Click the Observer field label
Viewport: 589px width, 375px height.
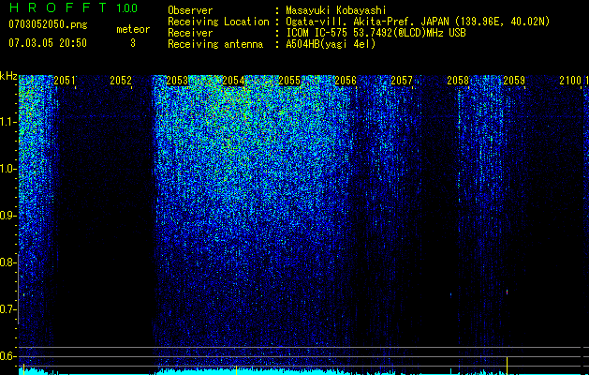(190, 10)
